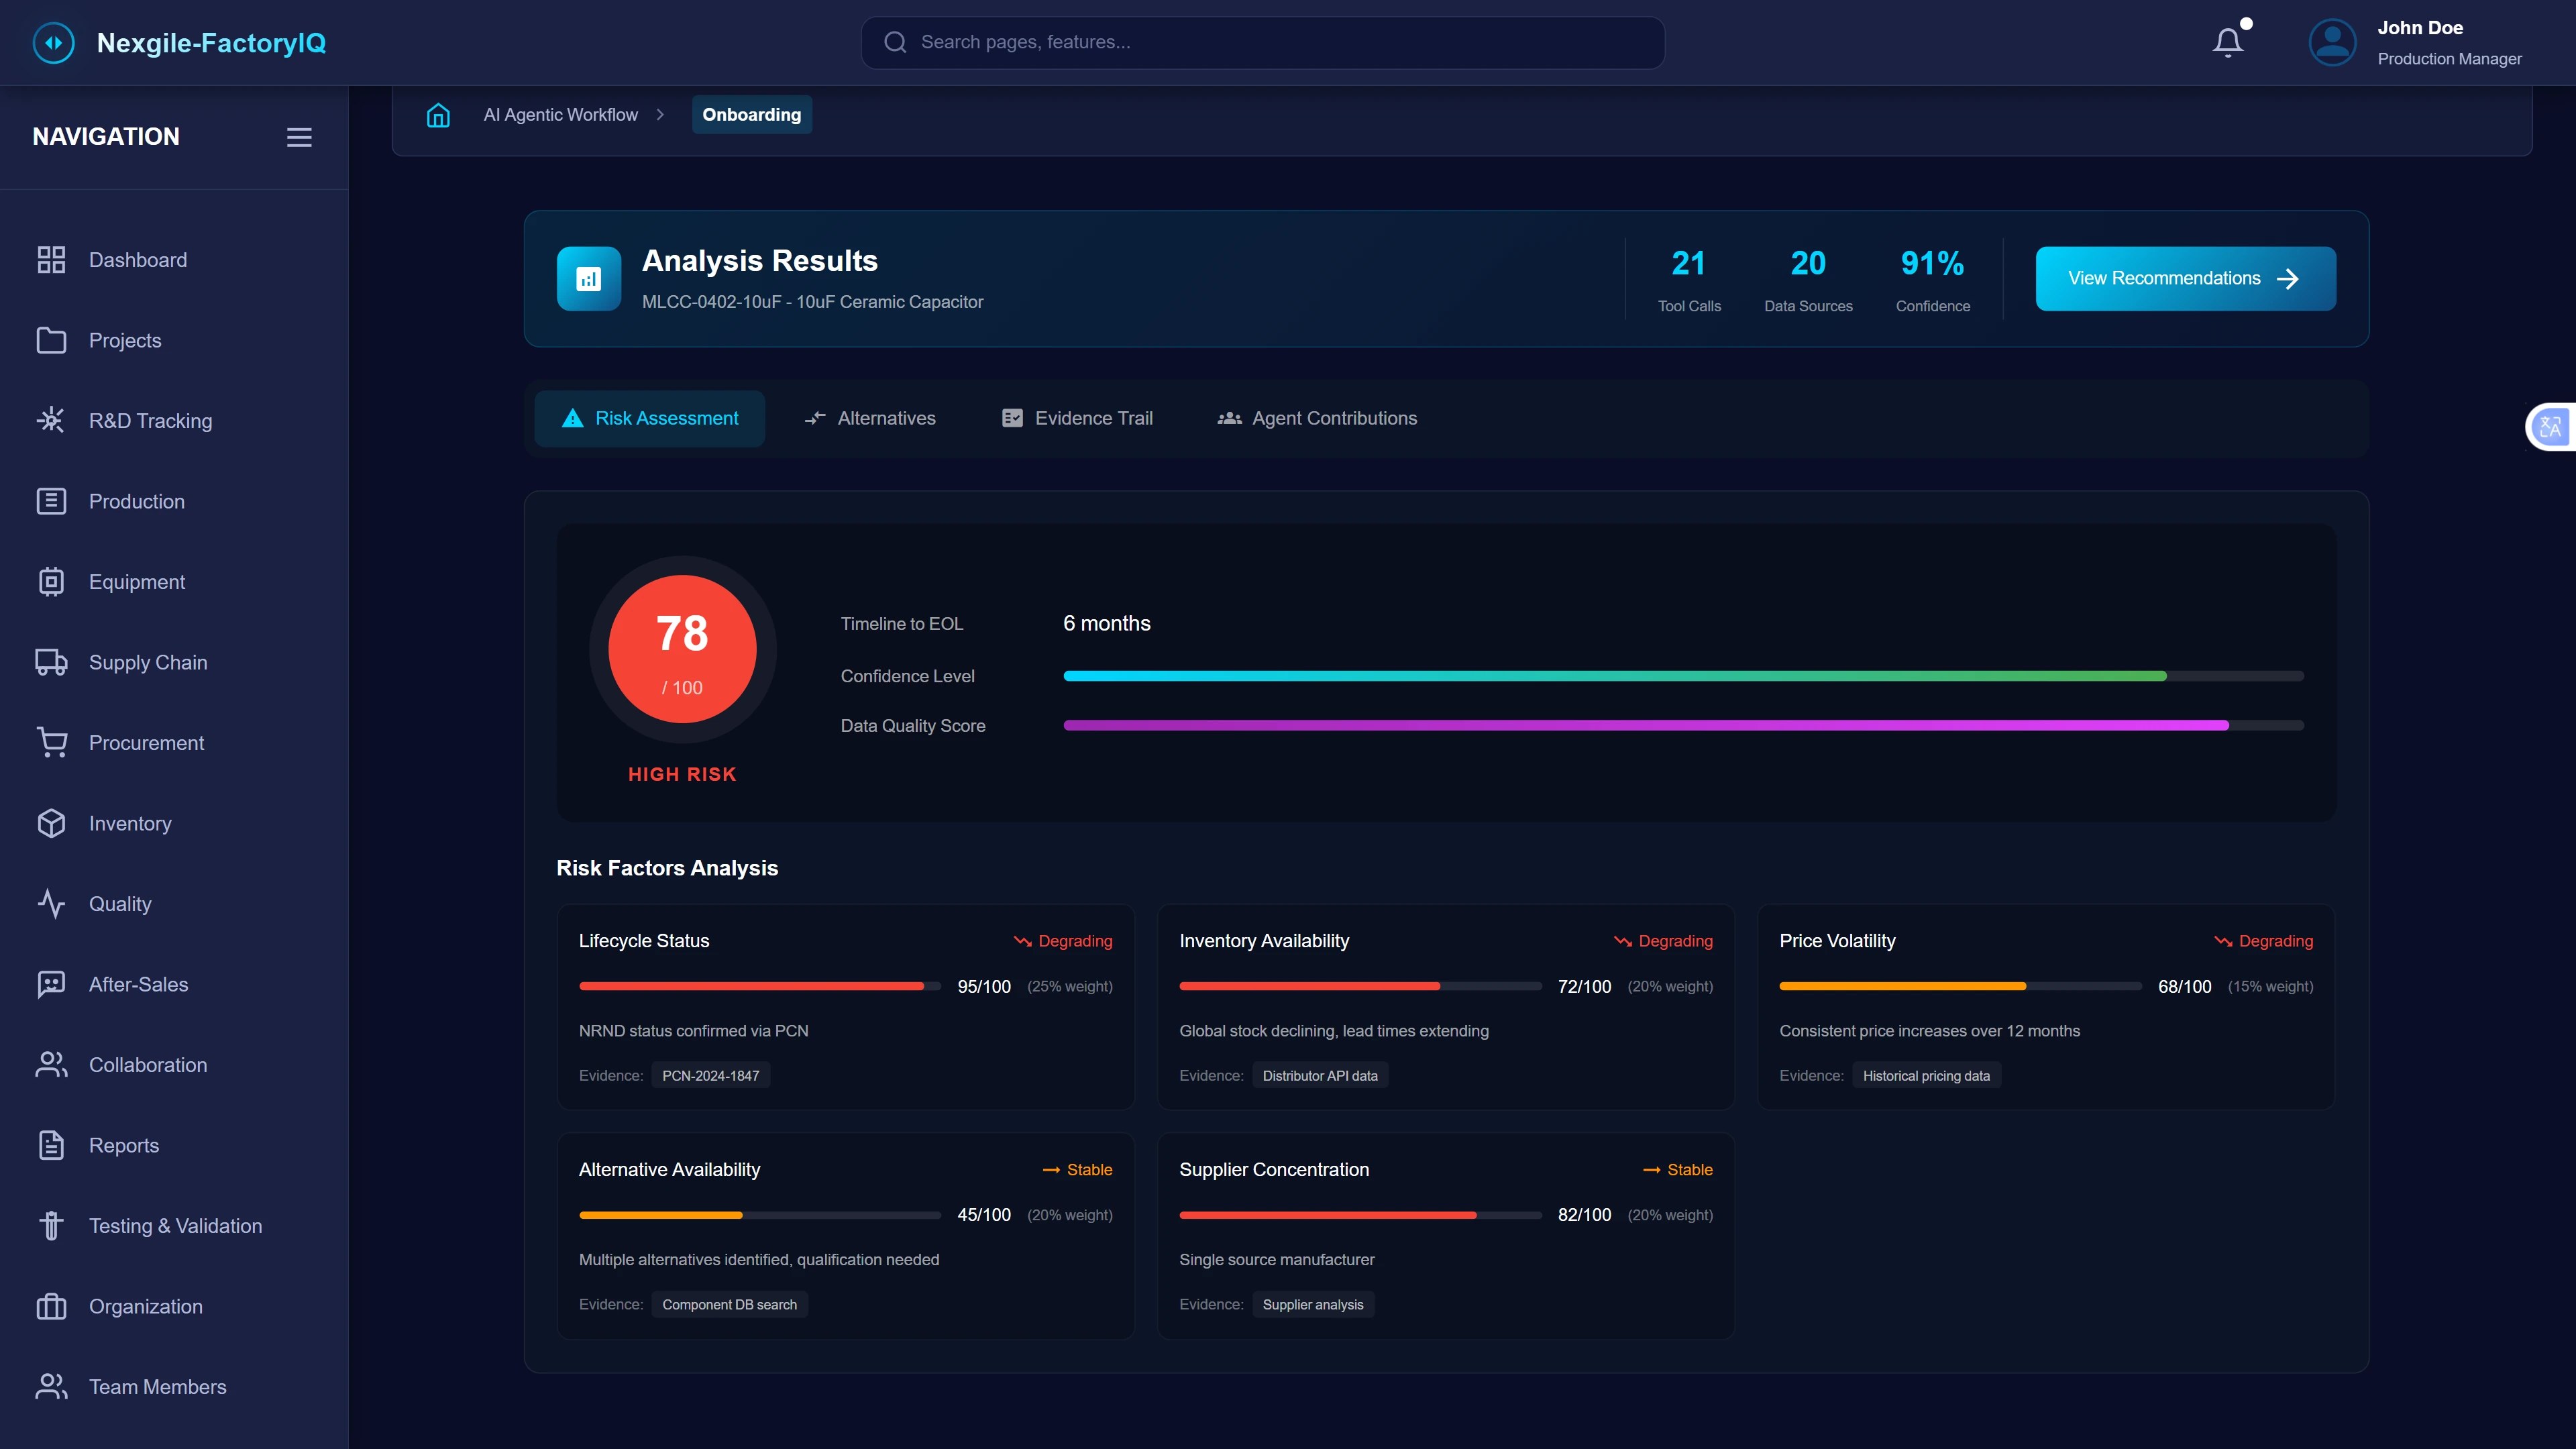The height and width of the screenshot is (1449, 2576).
Task: Open the Supply Chain section
Action: click(147, 662)
